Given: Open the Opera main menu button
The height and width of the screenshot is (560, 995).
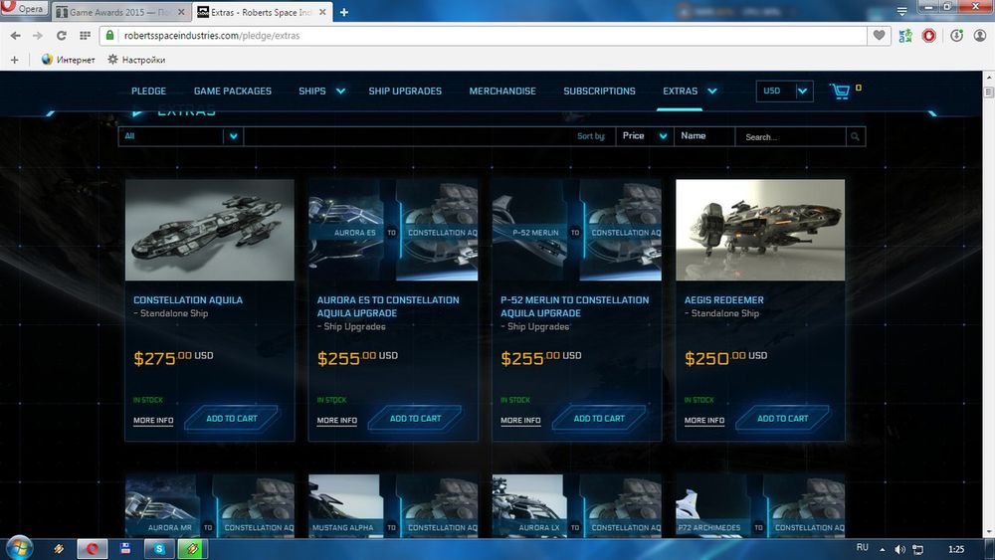Looking at the screenshot, I should pos(24,8).
